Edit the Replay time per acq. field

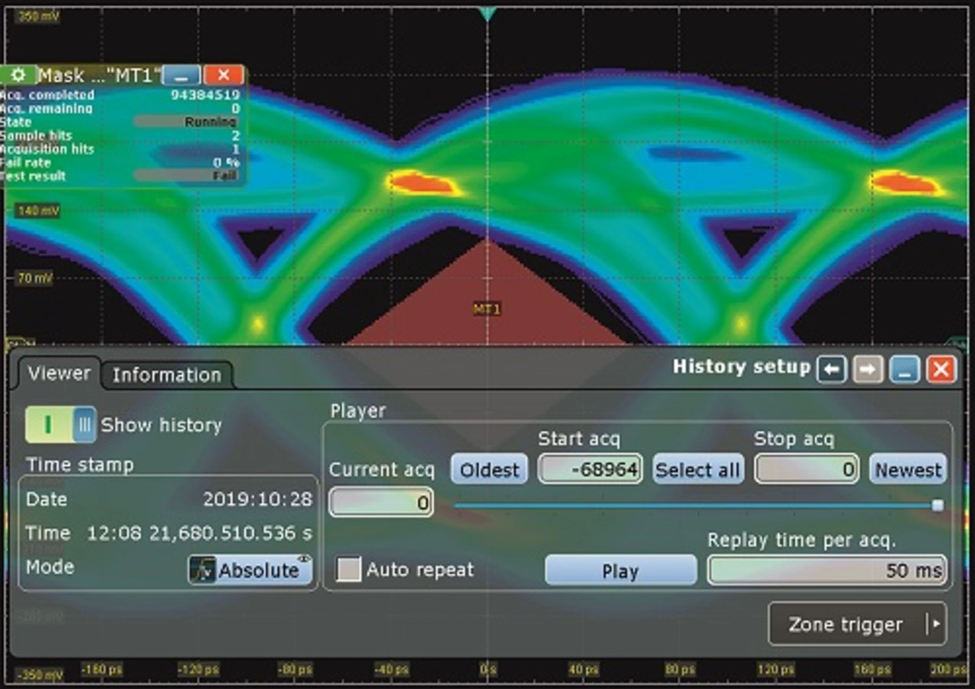pos(826,570)
